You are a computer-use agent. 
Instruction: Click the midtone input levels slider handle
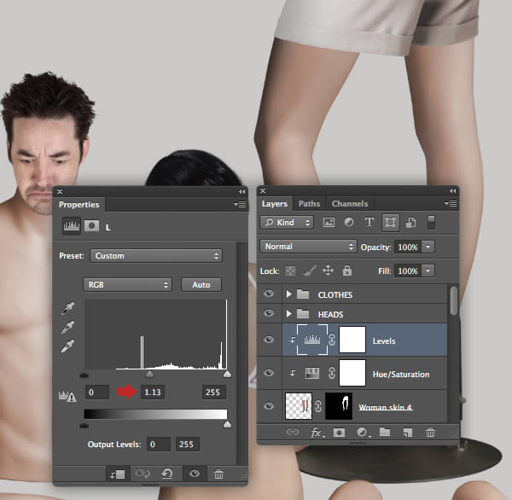149,374
